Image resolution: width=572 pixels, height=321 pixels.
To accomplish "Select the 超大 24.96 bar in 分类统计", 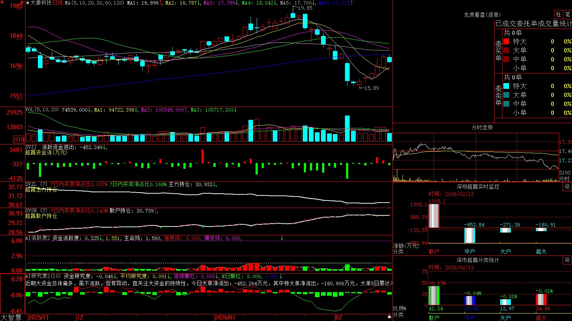I will 541,300.
